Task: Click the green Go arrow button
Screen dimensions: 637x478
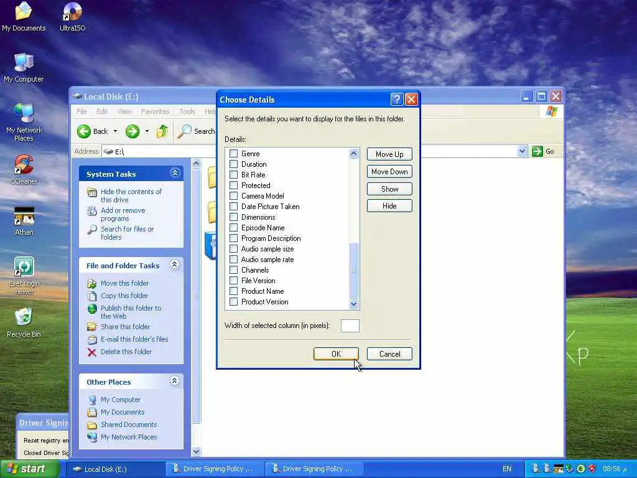Action: pos(537,151)
